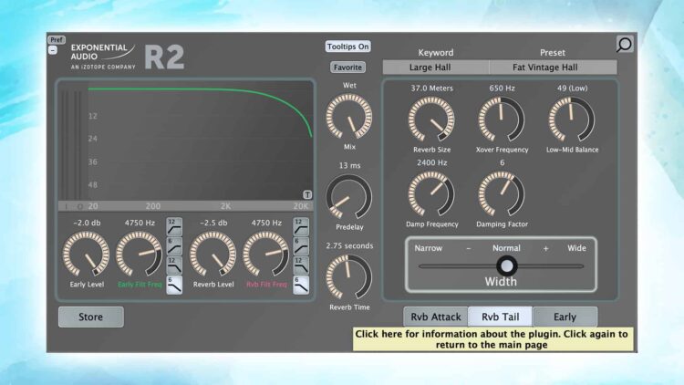
Task: Click the Reverb Size knob
Action: coord(431,120)
